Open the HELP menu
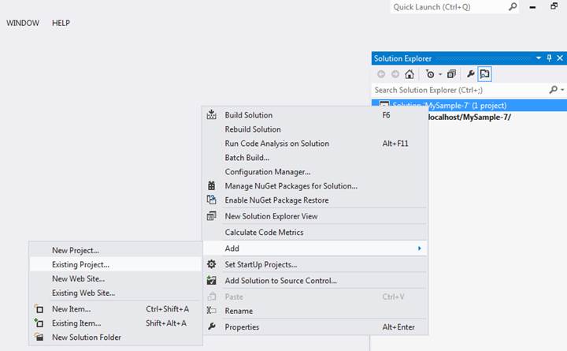567x351 pixels. coord(61,23)
